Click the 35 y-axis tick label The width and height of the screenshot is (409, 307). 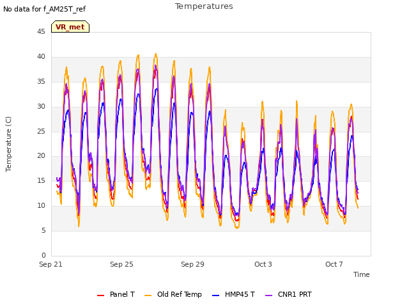pyautogui.click(x=41, y=81)
